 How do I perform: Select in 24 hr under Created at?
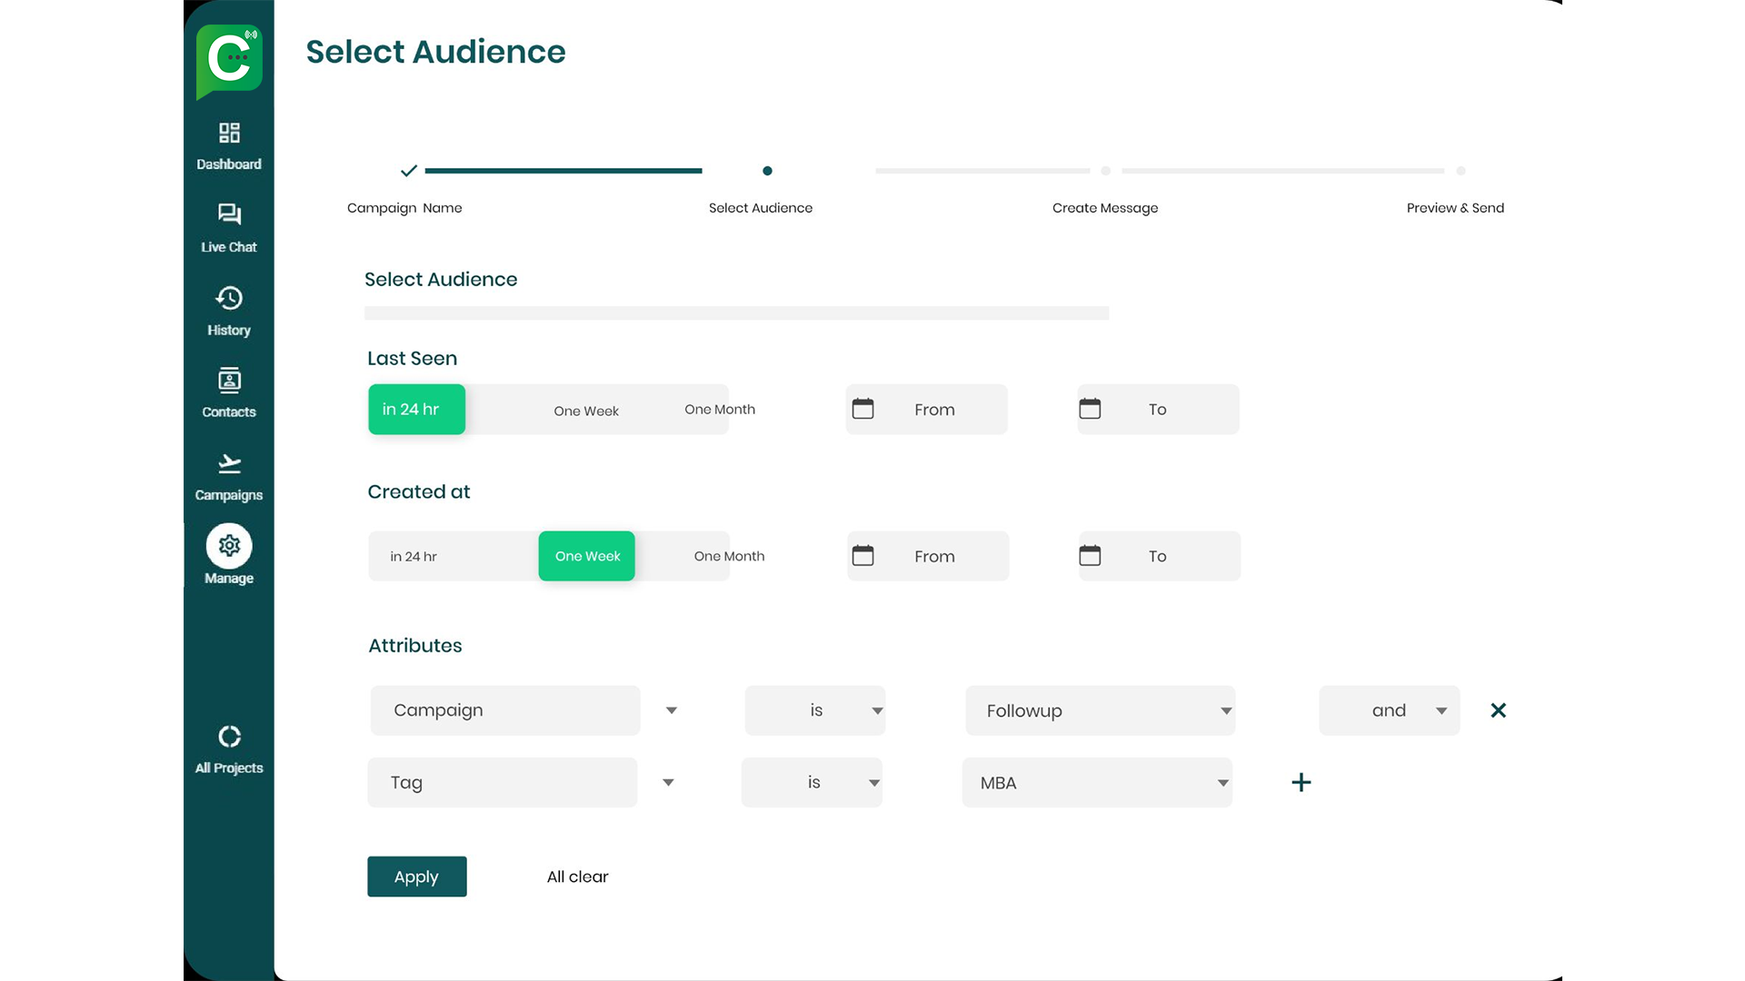point(414,556)
